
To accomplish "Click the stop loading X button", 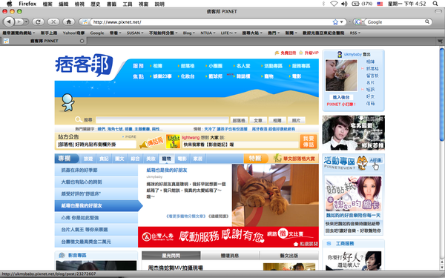I will click(53, 21).
